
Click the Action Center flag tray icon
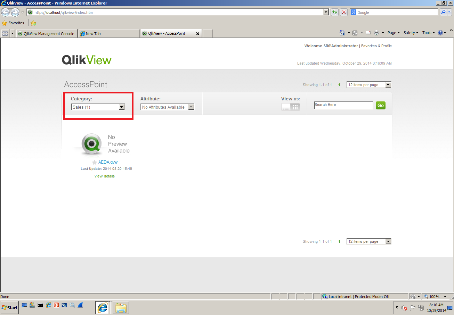click(413, 307)
